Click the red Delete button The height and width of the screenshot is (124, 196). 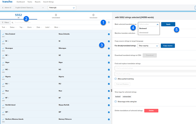151,111
